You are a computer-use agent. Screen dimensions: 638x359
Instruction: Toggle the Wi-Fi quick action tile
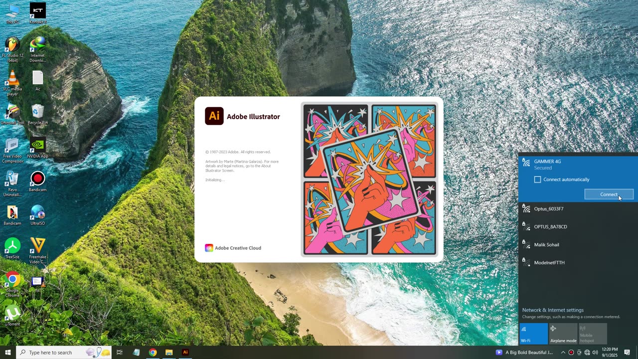533,334
